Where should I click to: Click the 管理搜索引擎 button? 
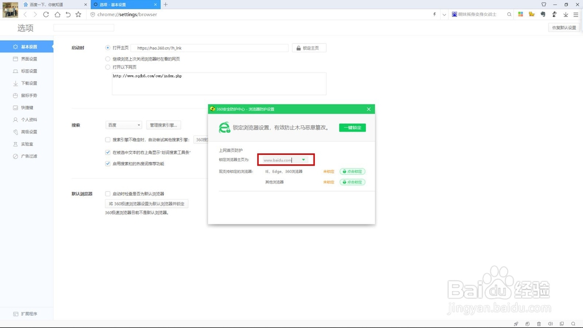click(164, 125)
